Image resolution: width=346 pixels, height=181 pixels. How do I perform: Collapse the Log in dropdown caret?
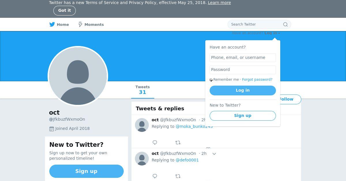pos(279,33)
